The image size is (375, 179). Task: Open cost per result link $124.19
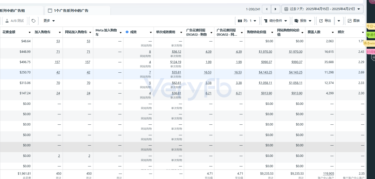(175, 62)
